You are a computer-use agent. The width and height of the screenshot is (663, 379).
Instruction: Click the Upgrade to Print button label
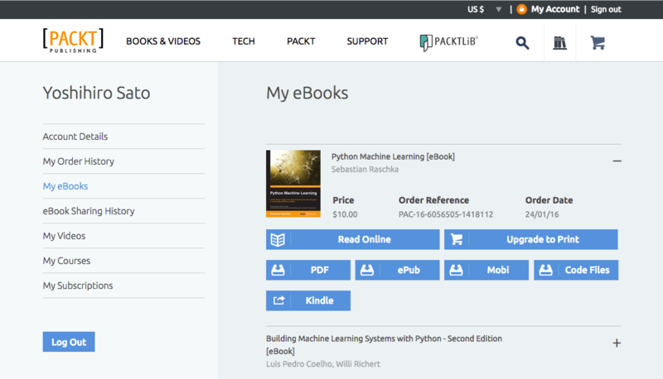[543, 240]
